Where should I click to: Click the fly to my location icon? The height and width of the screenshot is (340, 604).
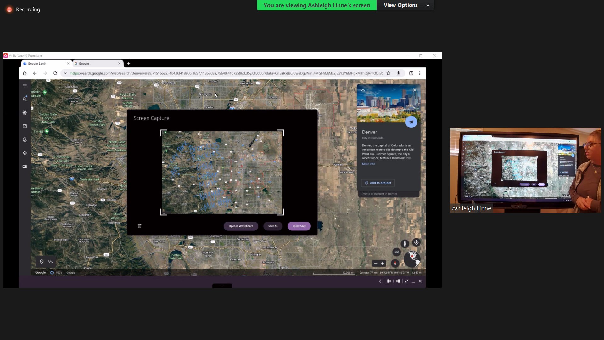coord(416,242)
